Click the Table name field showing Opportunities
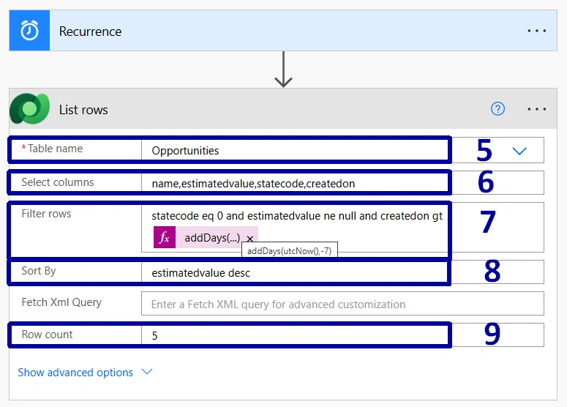The width and height of the screenshot is (567, 407). [342, 150]
